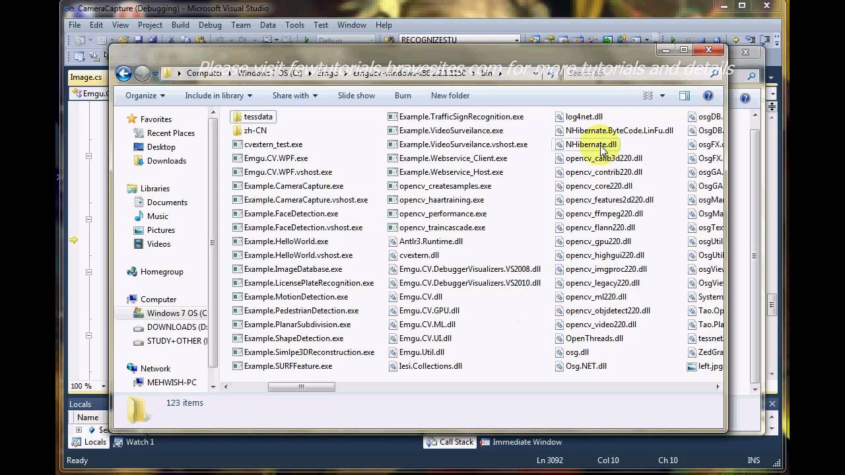Image resolution: width=845 pixels, height=475 pixels.
Task: Open the Organize dropdown
Action: 145,96
